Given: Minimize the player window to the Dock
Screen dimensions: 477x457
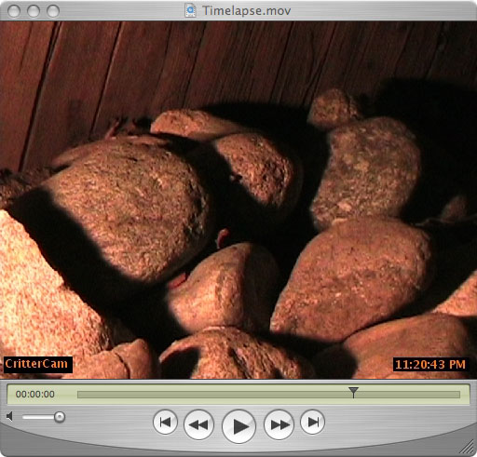Looking at the screenshot, I should [x=34, y=11].
